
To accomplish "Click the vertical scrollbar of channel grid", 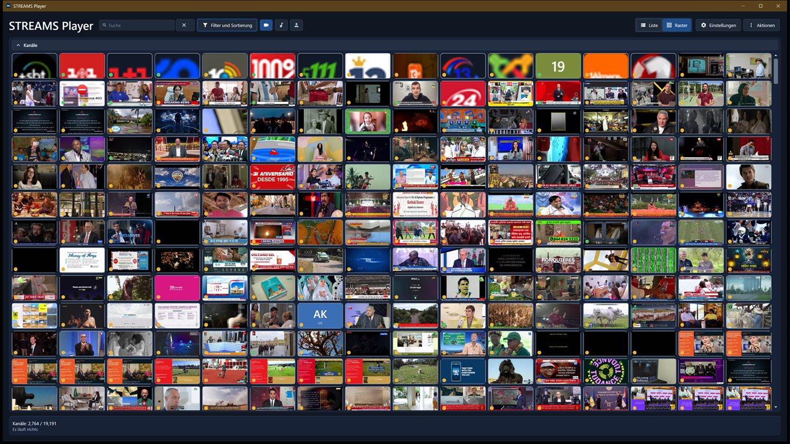I will coord(776,72).
